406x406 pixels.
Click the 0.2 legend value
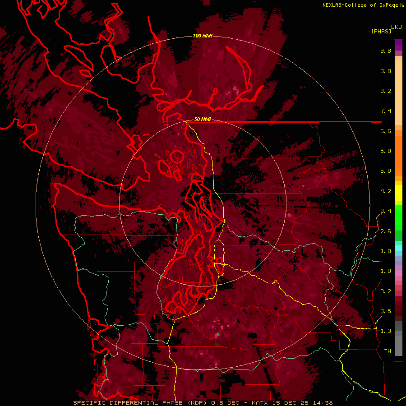(386, 291)
